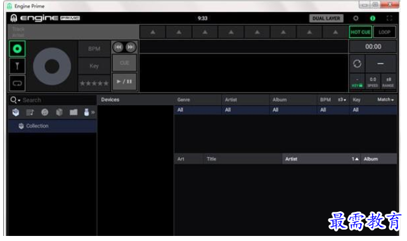The width and height of the screenshot is (407, 241).
Task: Select All under Key filter
Action: click(x=373, y=110)
